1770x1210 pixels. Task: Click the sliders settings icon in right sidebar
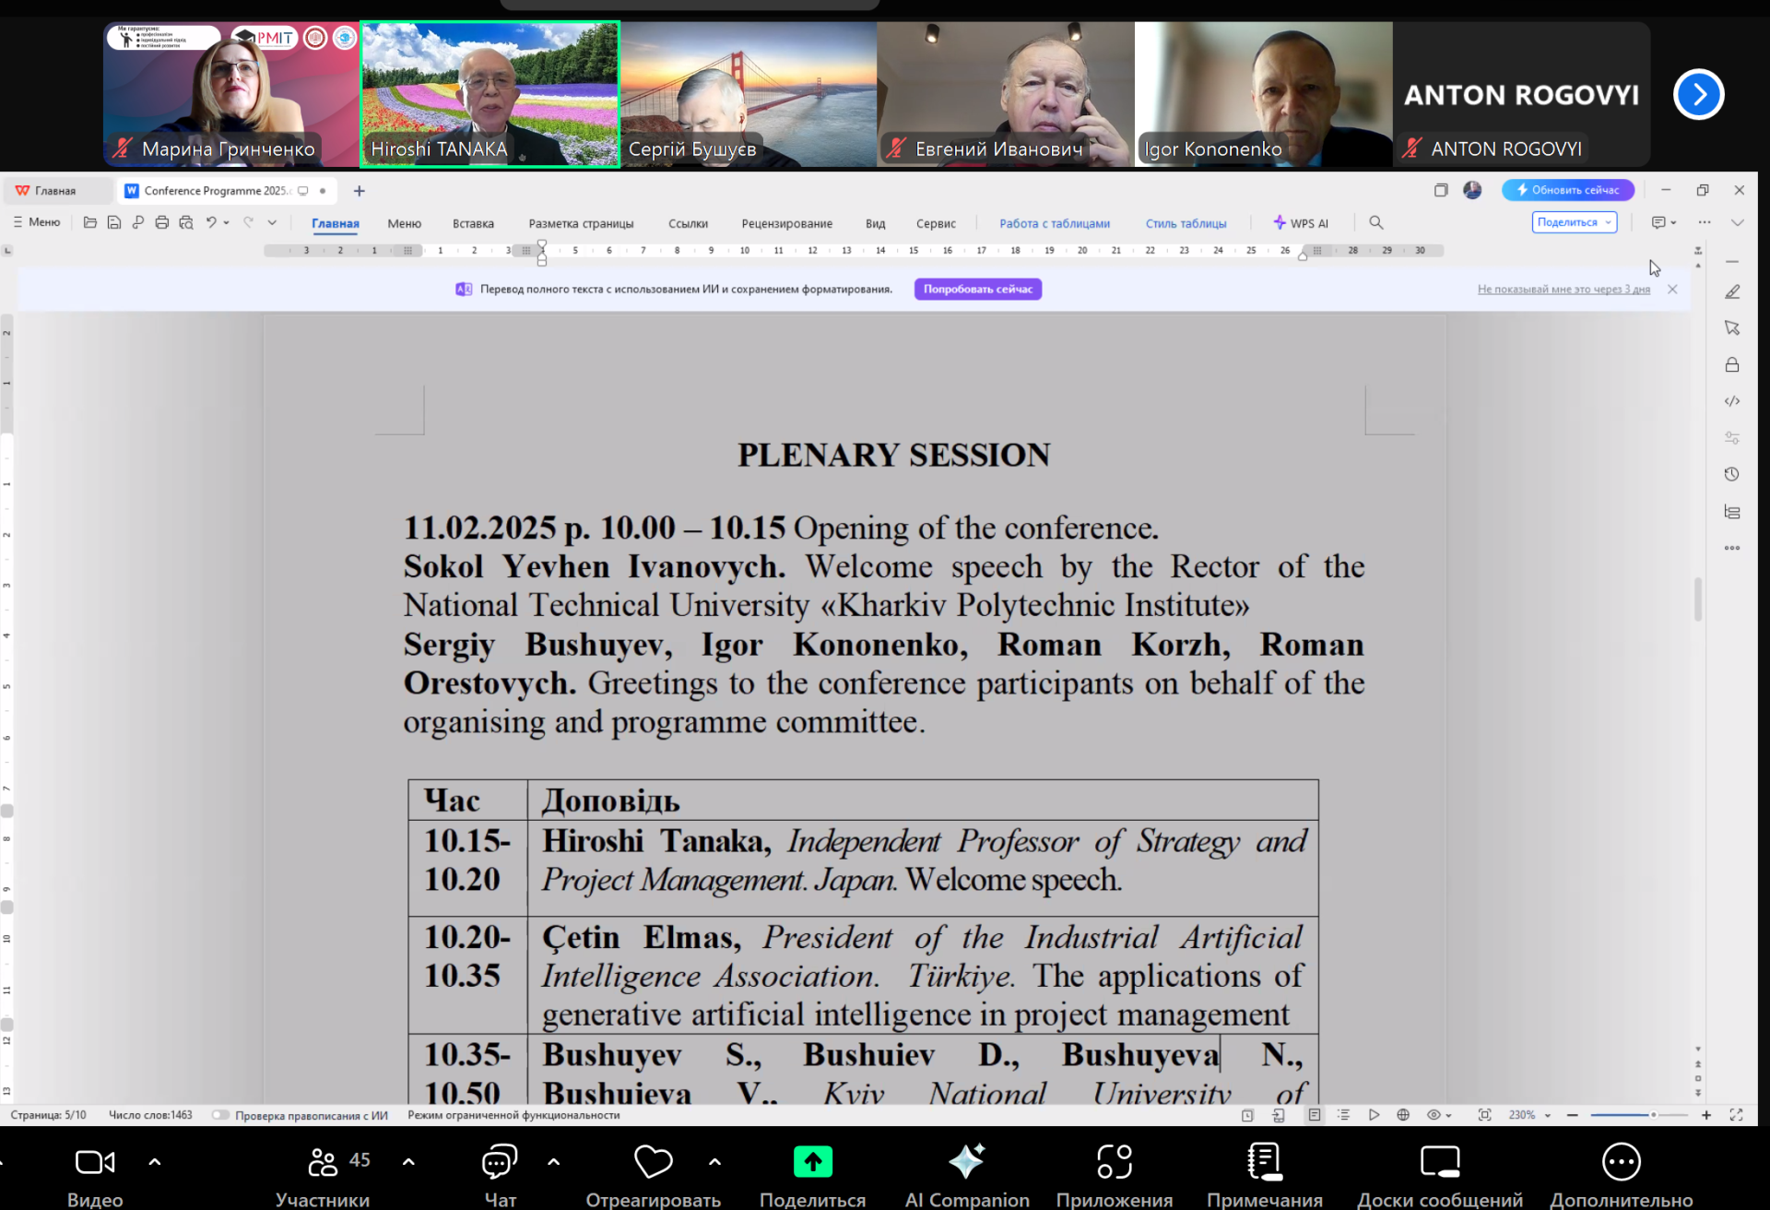point(1732,438)
